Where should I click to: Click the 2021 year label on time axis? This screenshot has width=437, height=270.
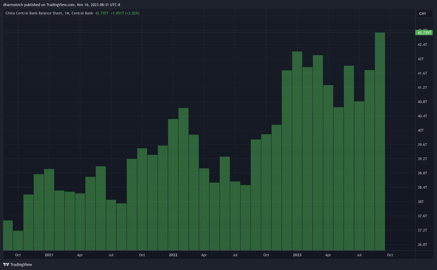coord(49,255)
